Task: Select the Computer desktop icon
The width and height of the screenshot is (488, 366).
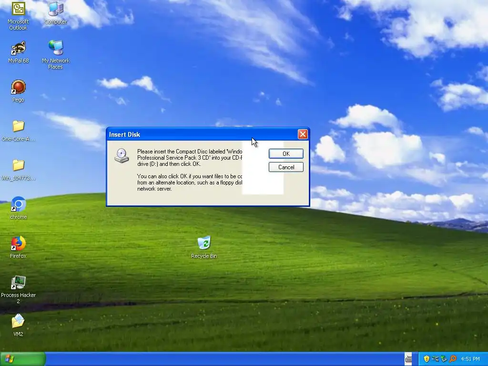Action: 55,13
